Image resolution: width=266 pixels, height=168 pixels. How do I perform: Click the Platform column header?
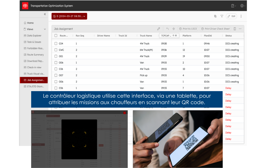187,36
